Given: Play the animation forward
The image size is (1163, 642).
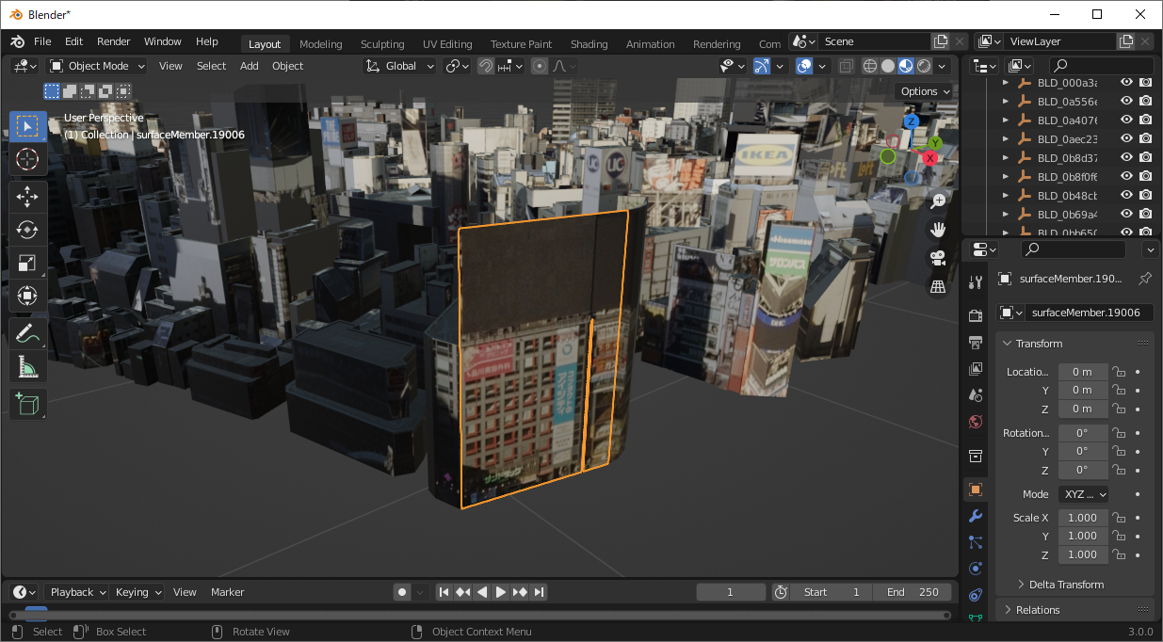Looking at the screenshot, I should (501, 592).
